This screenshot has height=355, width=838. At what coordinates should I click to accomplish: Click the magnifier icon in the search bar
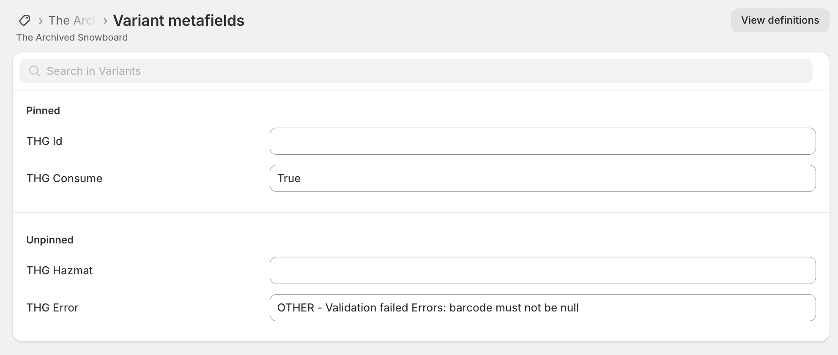[x=35, y=71]
